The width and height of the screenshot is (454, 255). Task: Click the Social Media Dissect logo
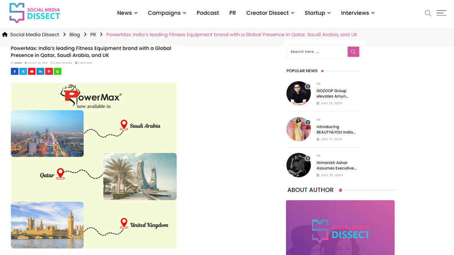pyautogui.click(x=34, y=13)
